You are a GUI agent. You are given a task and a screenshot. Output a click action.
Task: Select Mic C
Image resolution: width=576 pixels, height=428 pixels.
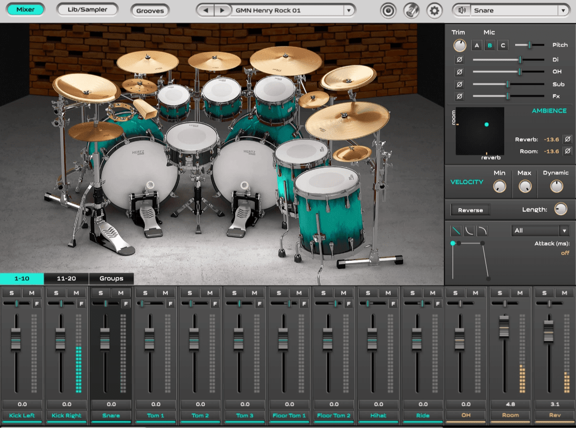(x=502, y=46)
